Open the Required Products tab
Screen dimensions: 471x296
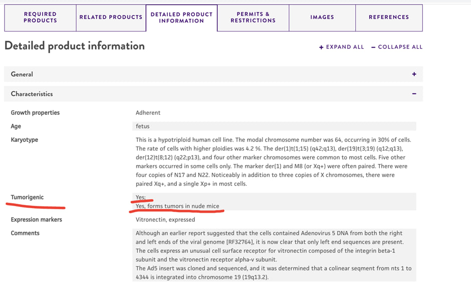[40, 18]
